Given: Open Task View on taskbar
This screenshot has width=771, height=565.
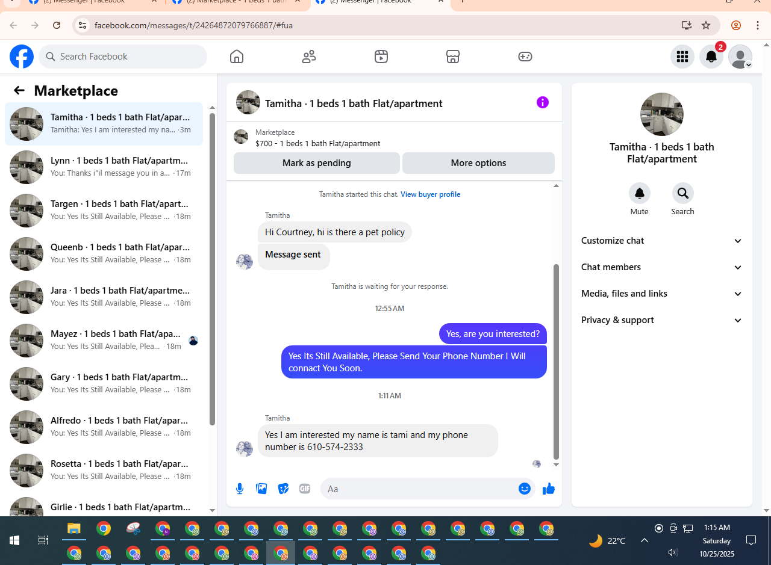Looking at the screenshot, I should (43, 540).
